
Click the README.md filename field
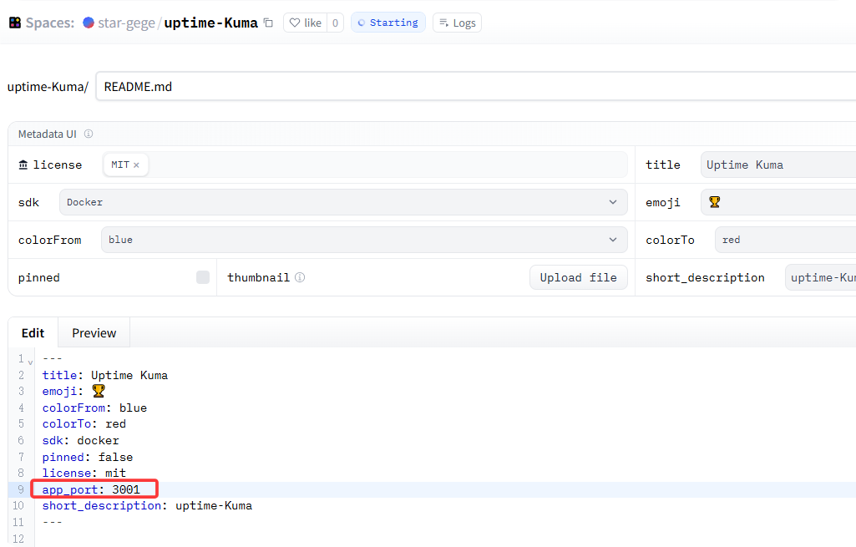pyautogui.click(x=476, y=86)
